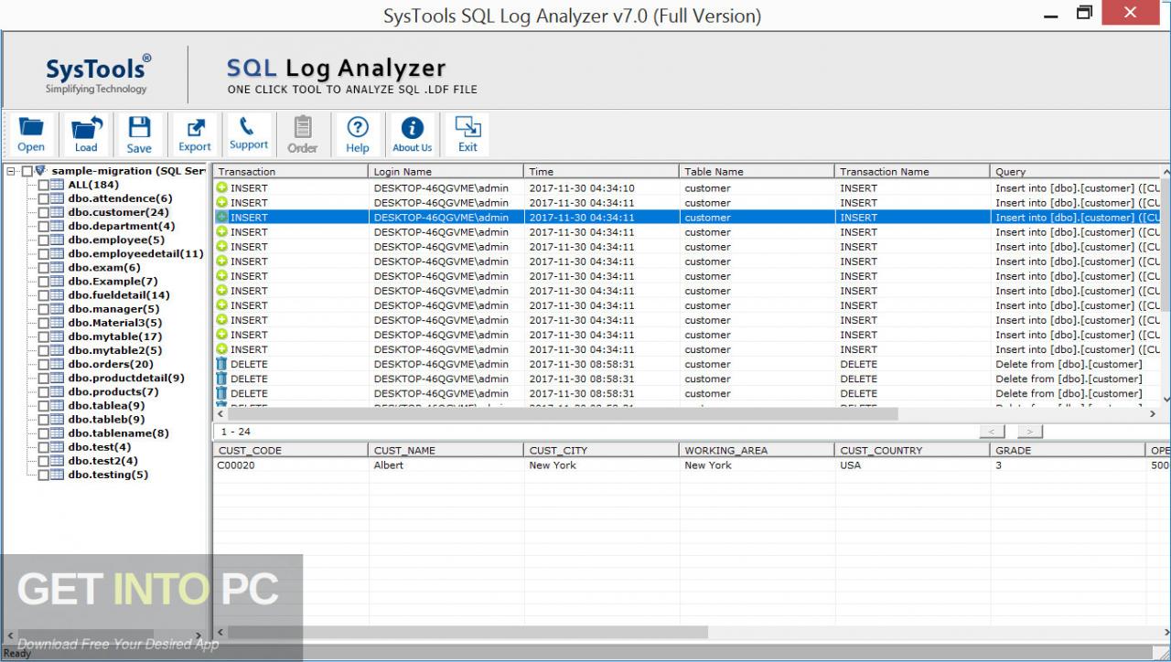The width and height of the screenshot is (1171, 662).
Task: Select the highlighted INSERT transaction row
Action: 687,218
